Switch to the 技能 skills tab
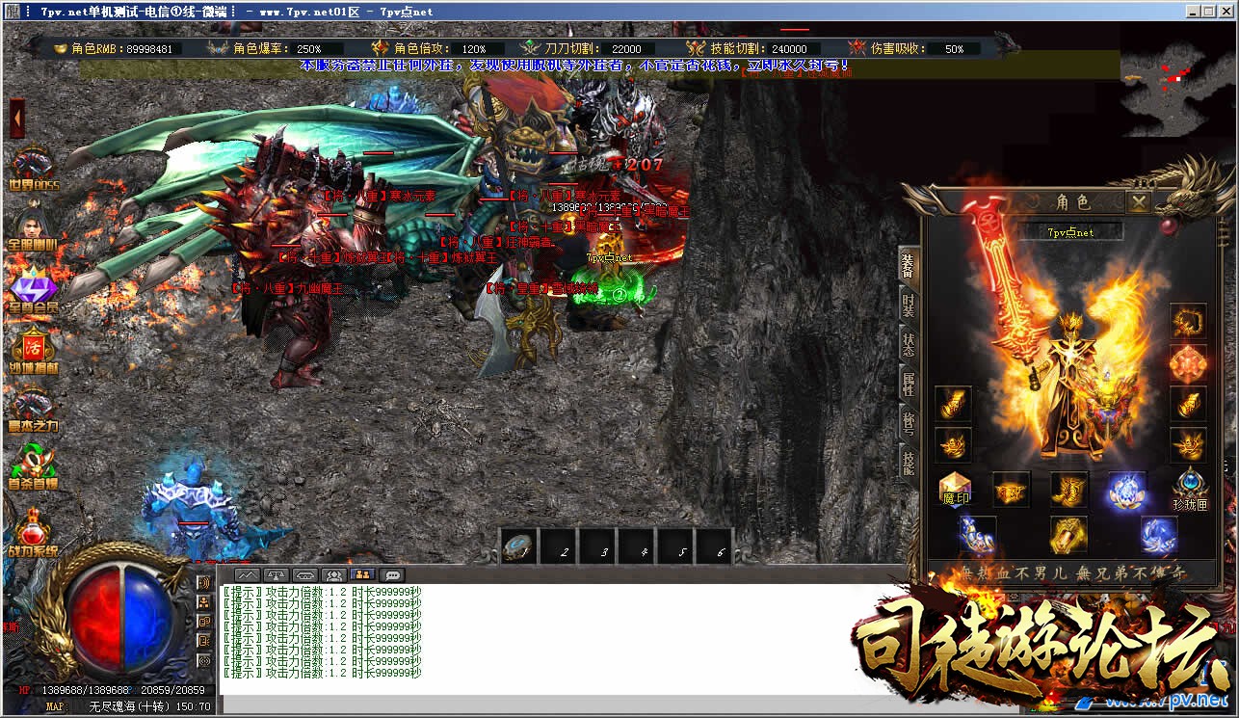The width and height of the screenshot is (1239, 718). point(908,462)
